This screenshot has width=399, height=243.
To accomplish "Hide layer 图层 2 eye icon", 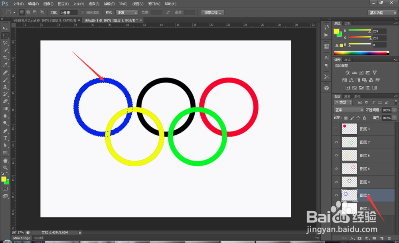I will 336,195.
